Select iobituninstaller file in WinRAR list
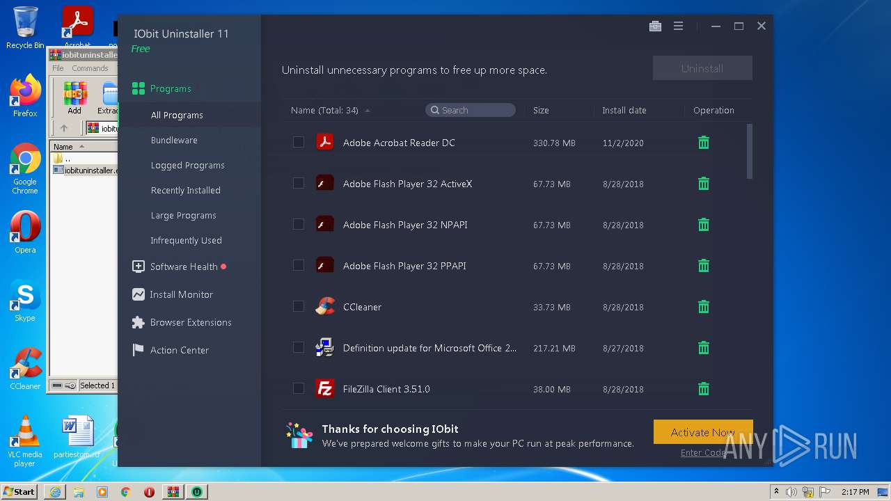The image size is (891, 501). click(x=84, y=170)
